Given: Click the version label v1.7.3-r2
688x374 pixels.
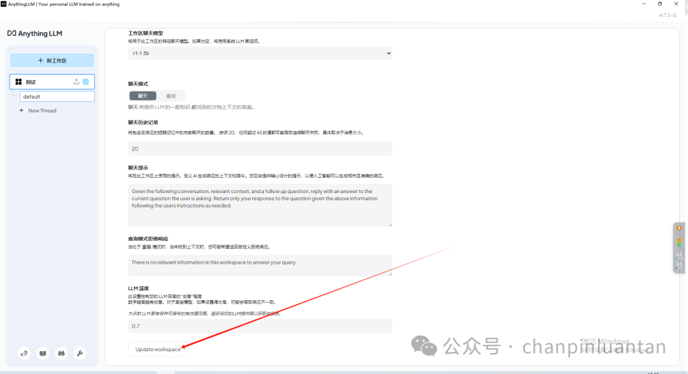Looking at the screenshot, I should coord(668,15).
